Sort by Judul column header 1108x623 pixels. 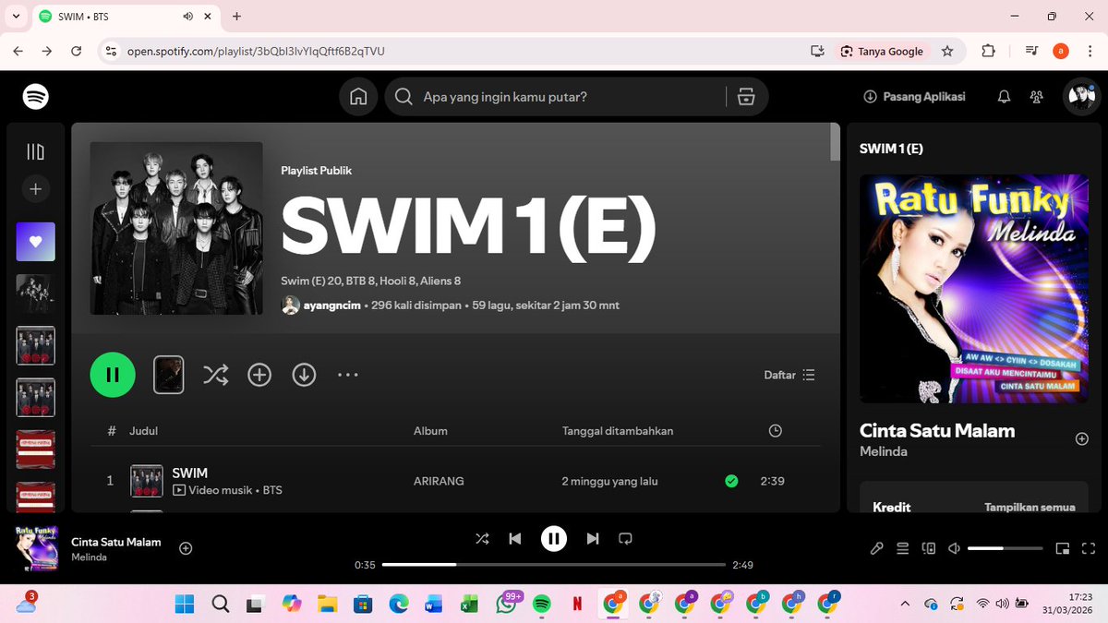point(143,431)
